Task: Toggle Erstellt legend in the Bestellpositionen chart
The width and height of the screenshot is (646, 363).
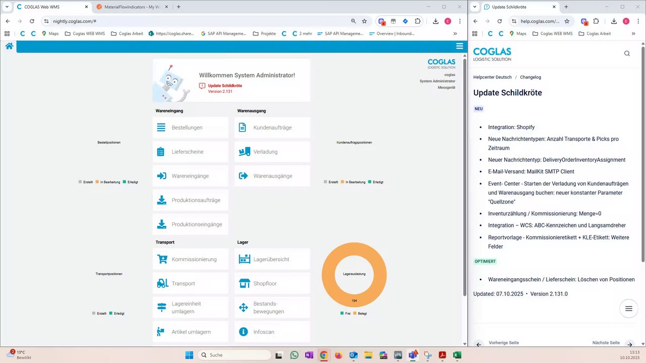Action: click(85, 181)
